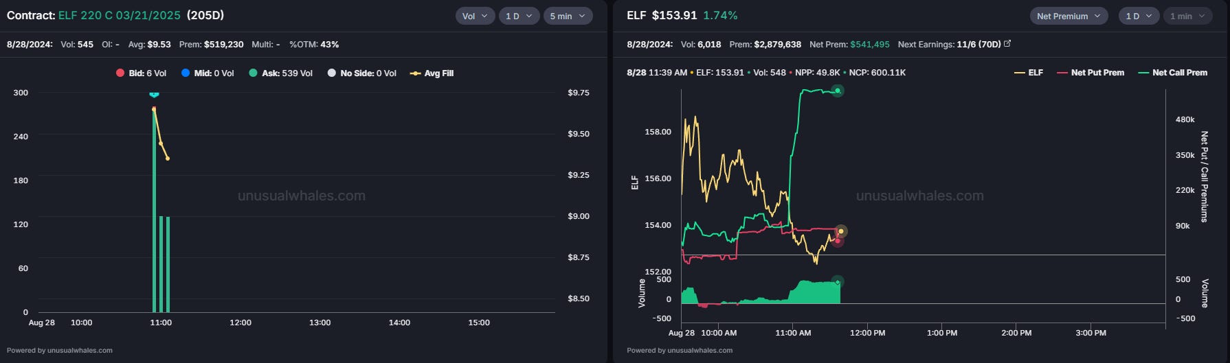The width and height of the screenshot is (1230, 363).
Task: Toggle the Net Call Prem legend
Action: (1173, 73)
